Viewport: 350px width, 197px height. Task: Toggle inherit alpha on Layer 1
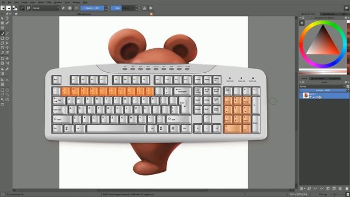pos(317,97)
